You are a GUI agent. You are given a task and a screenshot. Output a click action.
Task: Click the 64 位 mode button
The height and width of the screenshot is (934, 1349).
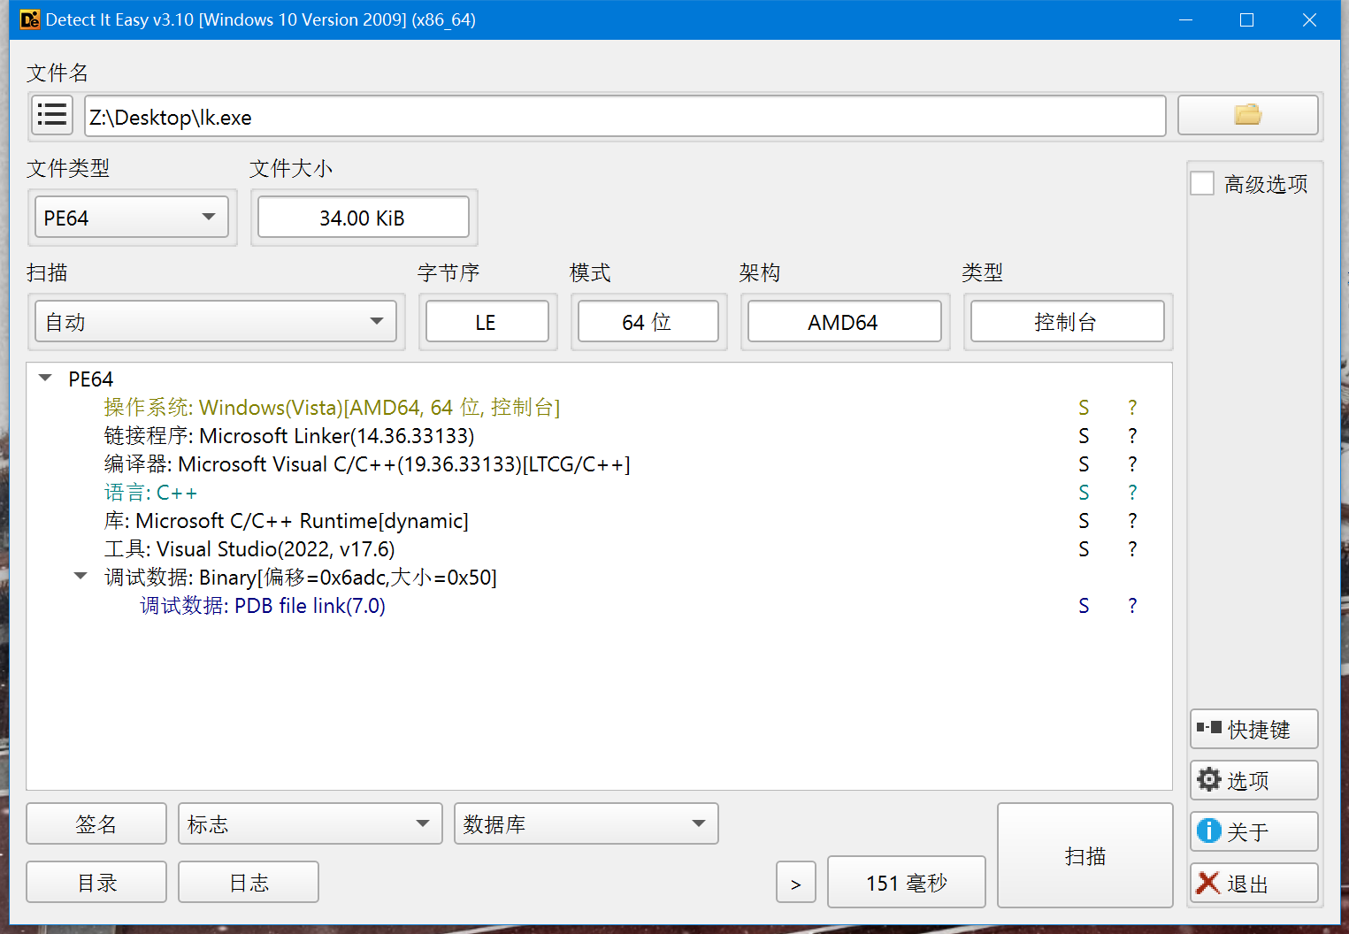pyautogui.click(x=648, y=321)
